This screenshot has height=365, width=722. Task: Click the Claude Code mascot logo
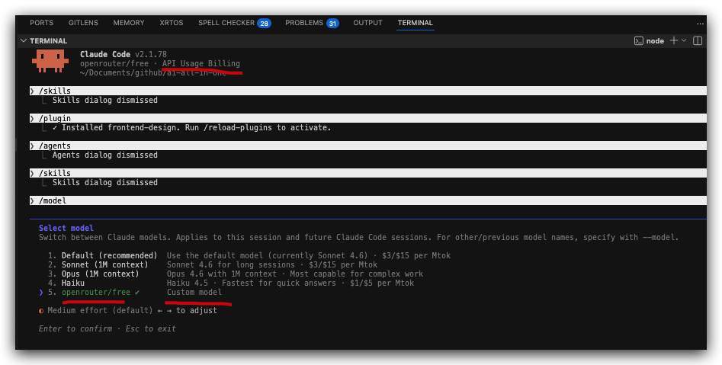click(x=50, y=61)
